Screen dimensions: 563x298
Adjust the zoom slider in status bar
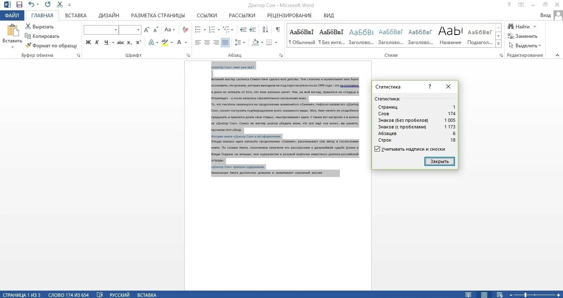point(525,295)
